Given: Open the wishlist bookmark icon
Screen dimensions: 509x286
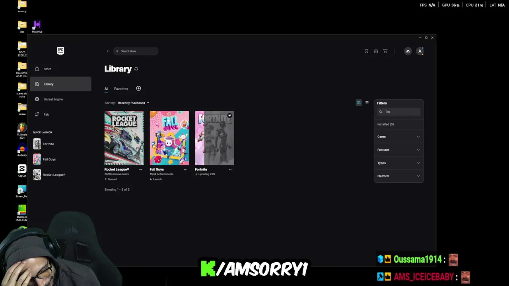Looking at the screenshot, I should tap(366, 51).
